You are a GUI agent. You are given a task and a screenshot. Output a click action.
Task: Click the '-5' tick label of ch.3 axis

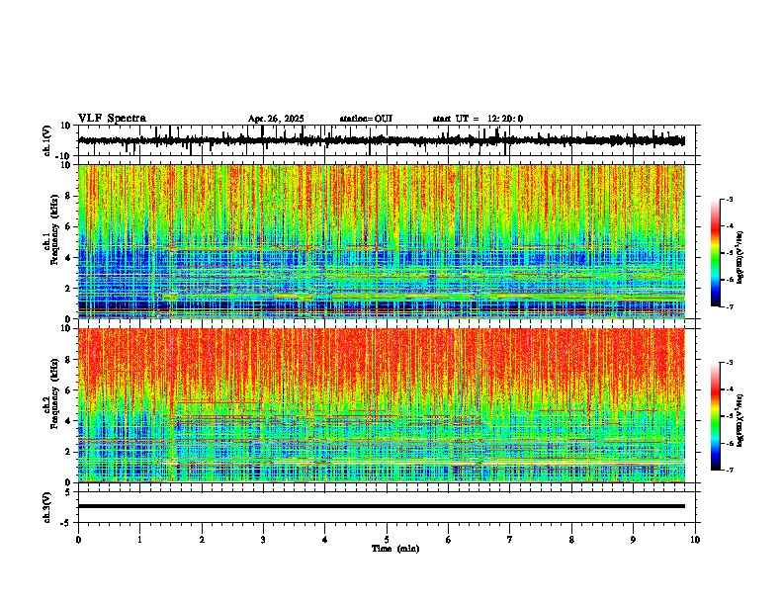(66, 523)
